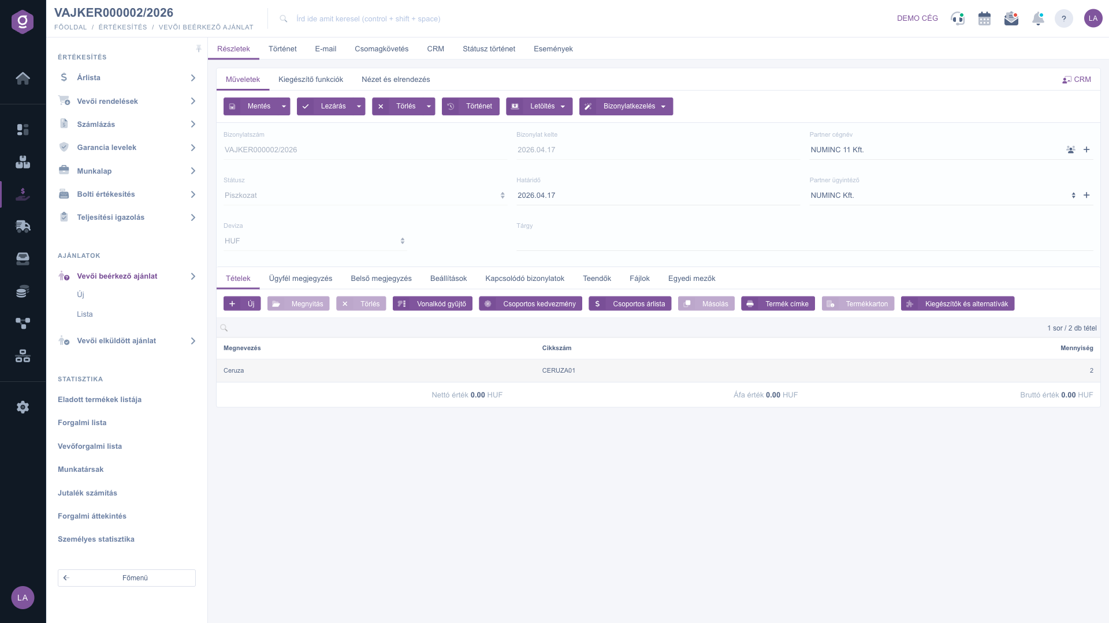Open the home icon in dark sidebar
The image size is (1109, 623).
click(x=23, y=78)
